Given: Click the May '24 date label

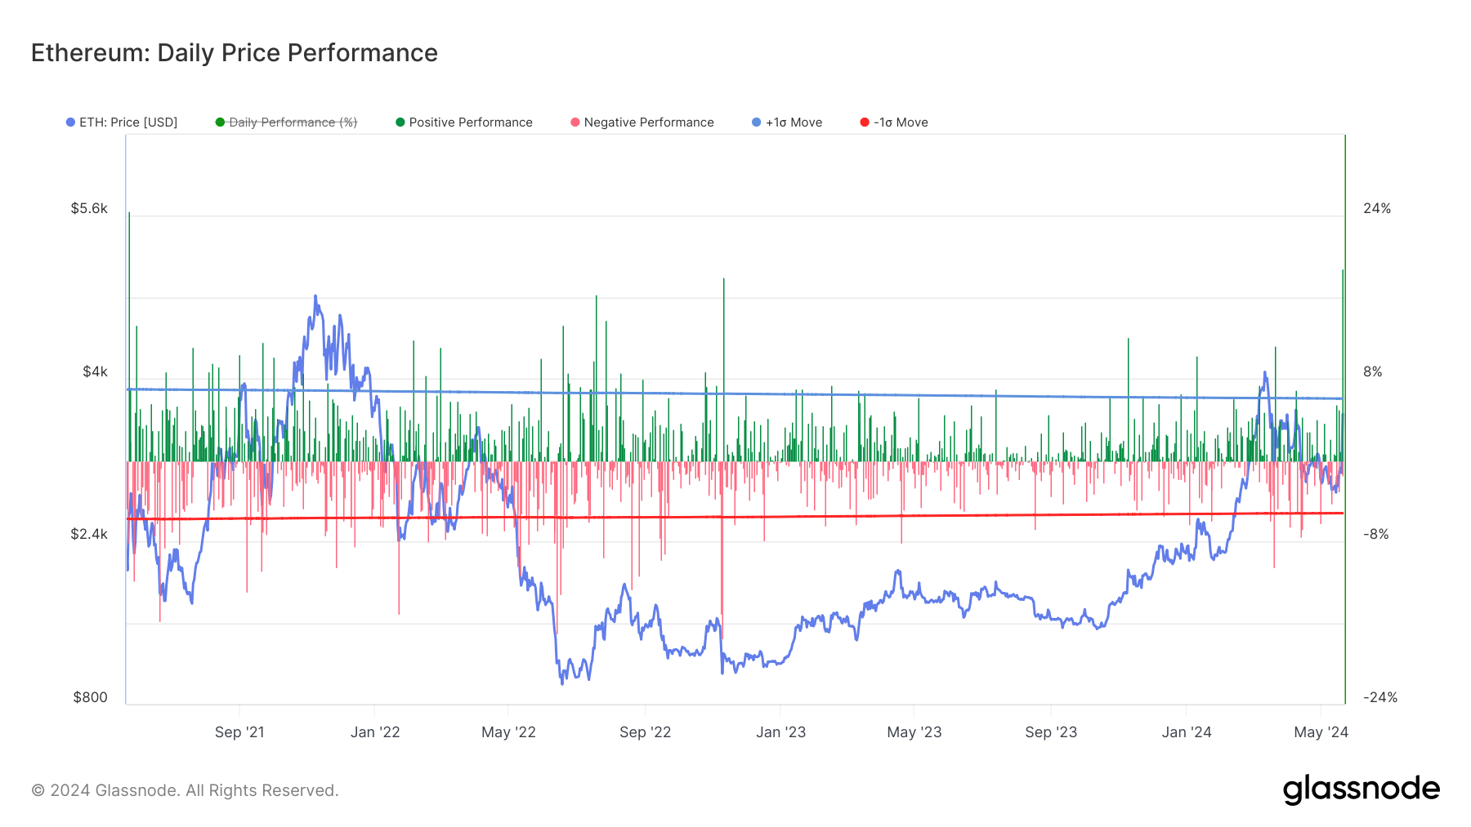Looking at the screenshot, I should coord(1321,732).
